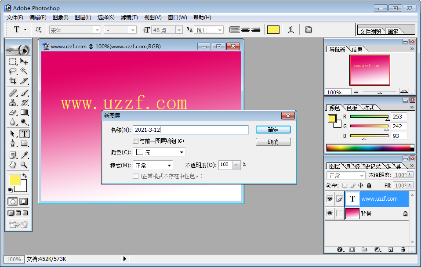Open the File menu
Screen dimensions: 421x267
[x=15, y=18]
